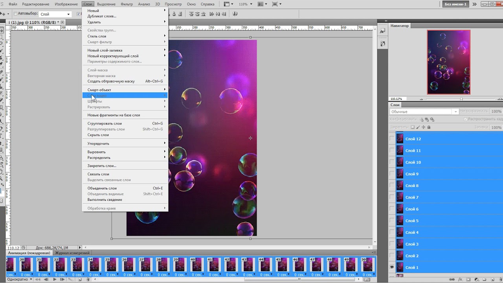The height and width of the screenshot is (283, 503).
Task: Click the unify layer style icon
Action: point(432,119)
